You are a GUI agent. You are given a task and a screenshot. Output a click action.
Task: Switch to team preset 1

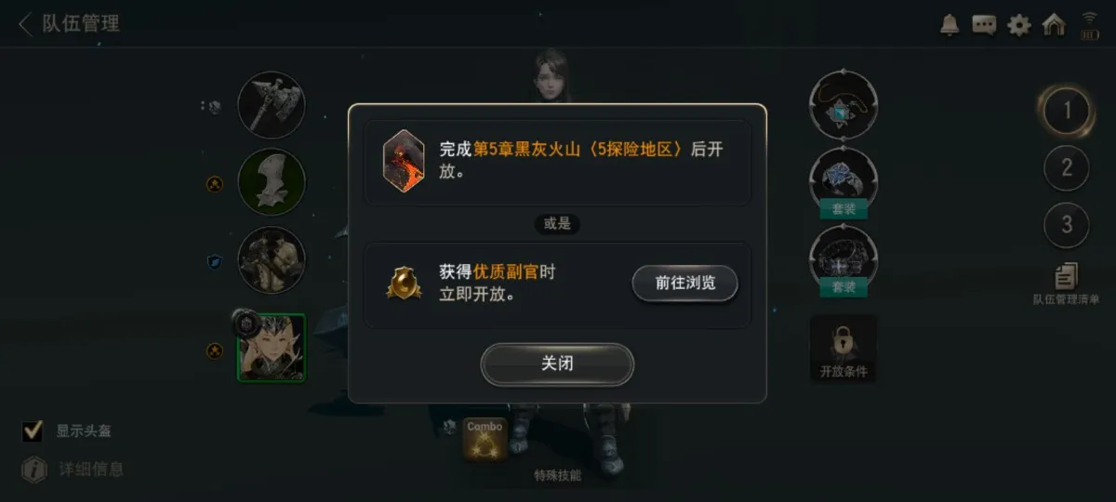click(x=1067, y=112)
